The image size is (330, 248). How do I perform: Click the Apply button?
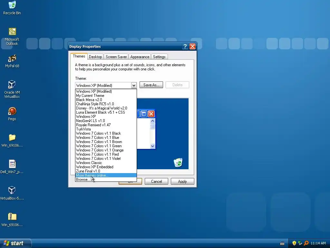tap(182, 181)
